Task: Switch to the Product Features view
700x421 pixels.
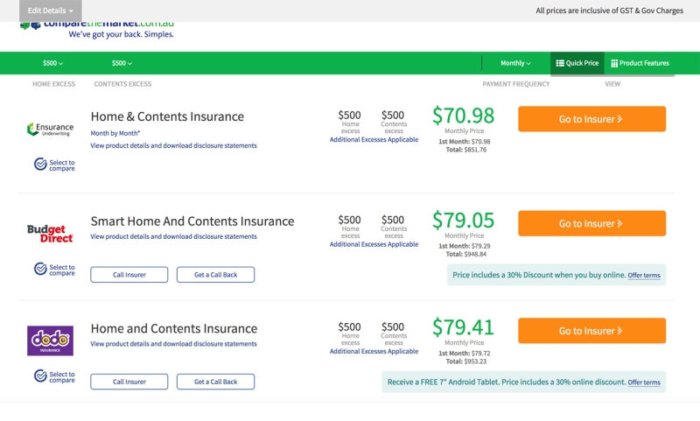Action: pyautogui.click(x=640, y=63)
